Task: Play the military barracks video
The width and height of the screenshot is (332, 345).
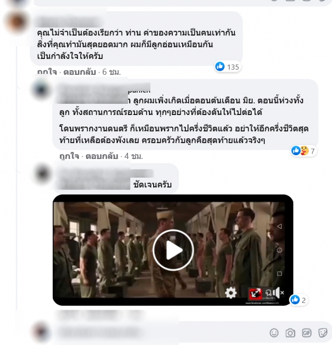Action: pos(173,250)
